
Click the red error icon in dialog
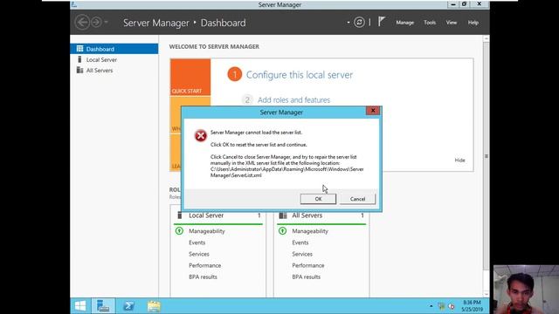(x=201, y=136)
